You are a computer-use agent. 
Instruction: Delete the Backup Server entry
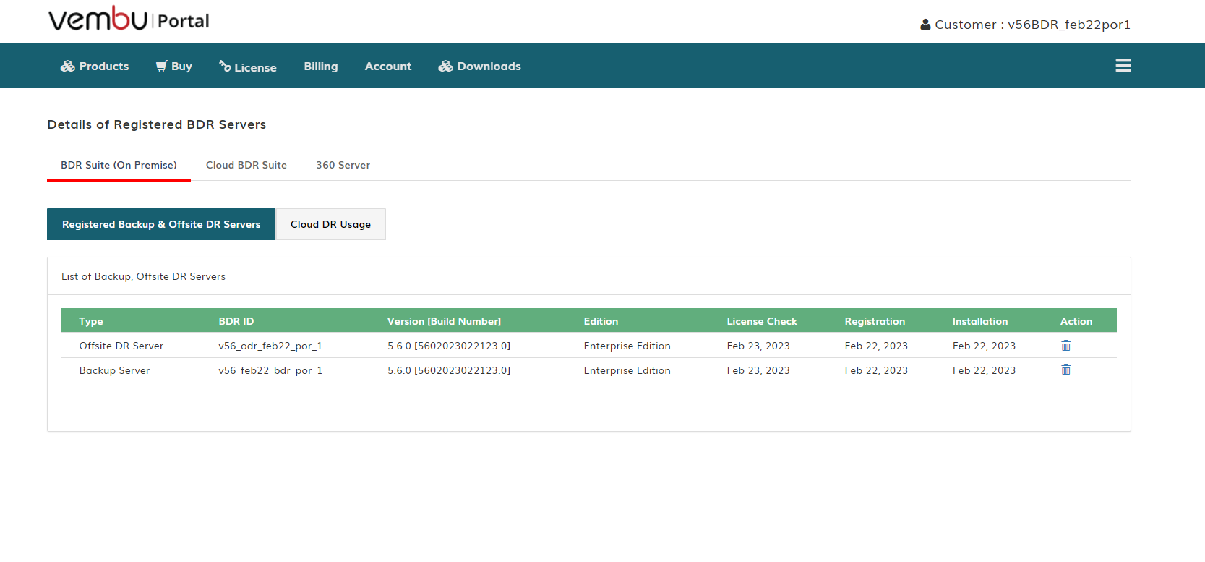click(1065, 370)
